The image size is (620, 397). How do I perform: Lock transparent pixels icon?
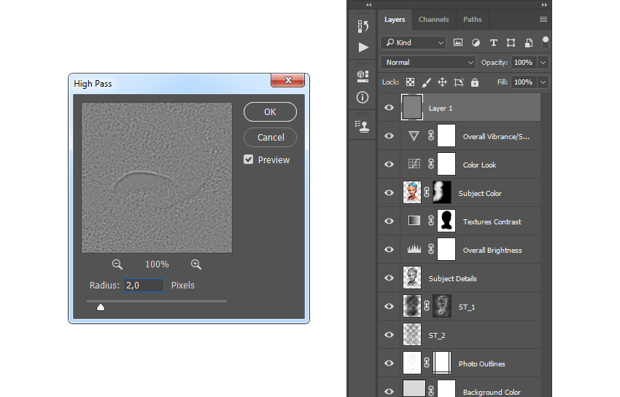(411, 82)
